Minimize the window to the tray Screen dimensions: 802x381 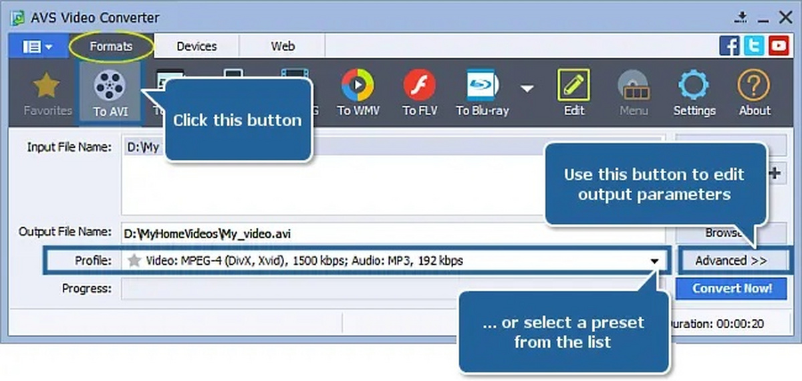(740, 18)
